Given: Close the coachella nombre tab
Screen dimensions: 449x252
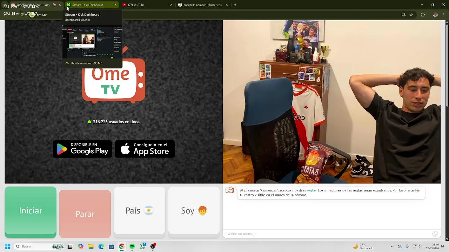Looking at the screenshot, I should point(227,5).
